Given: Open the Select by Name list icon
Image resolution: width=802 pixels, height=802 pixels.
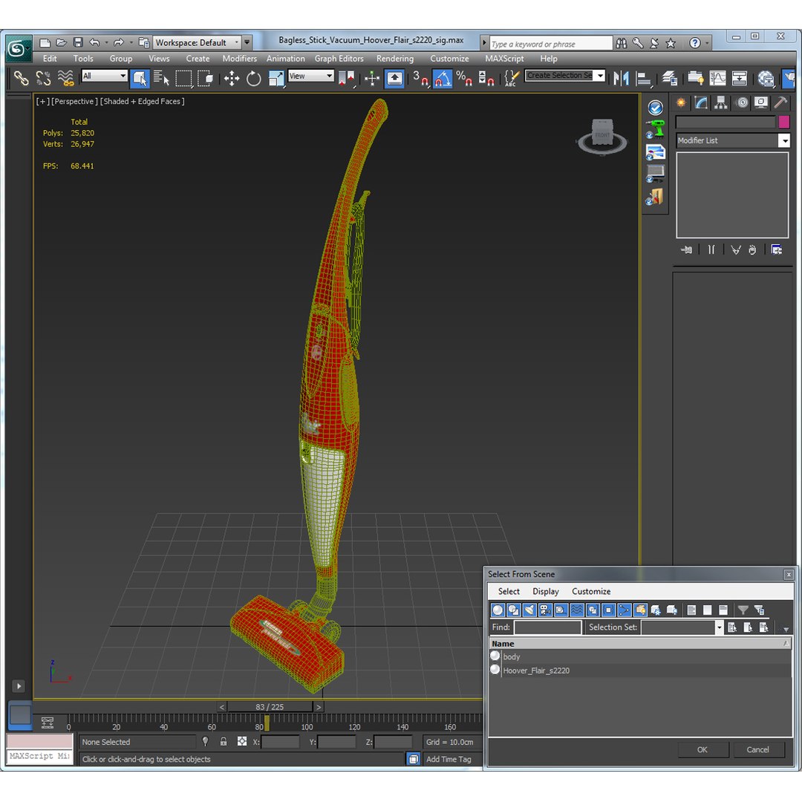Looking at the screenshot, I should click(x=161, y=78).
